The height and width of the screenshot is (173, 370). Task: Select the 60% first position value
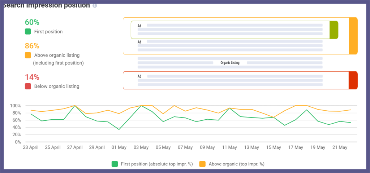[x=32, y=22]
